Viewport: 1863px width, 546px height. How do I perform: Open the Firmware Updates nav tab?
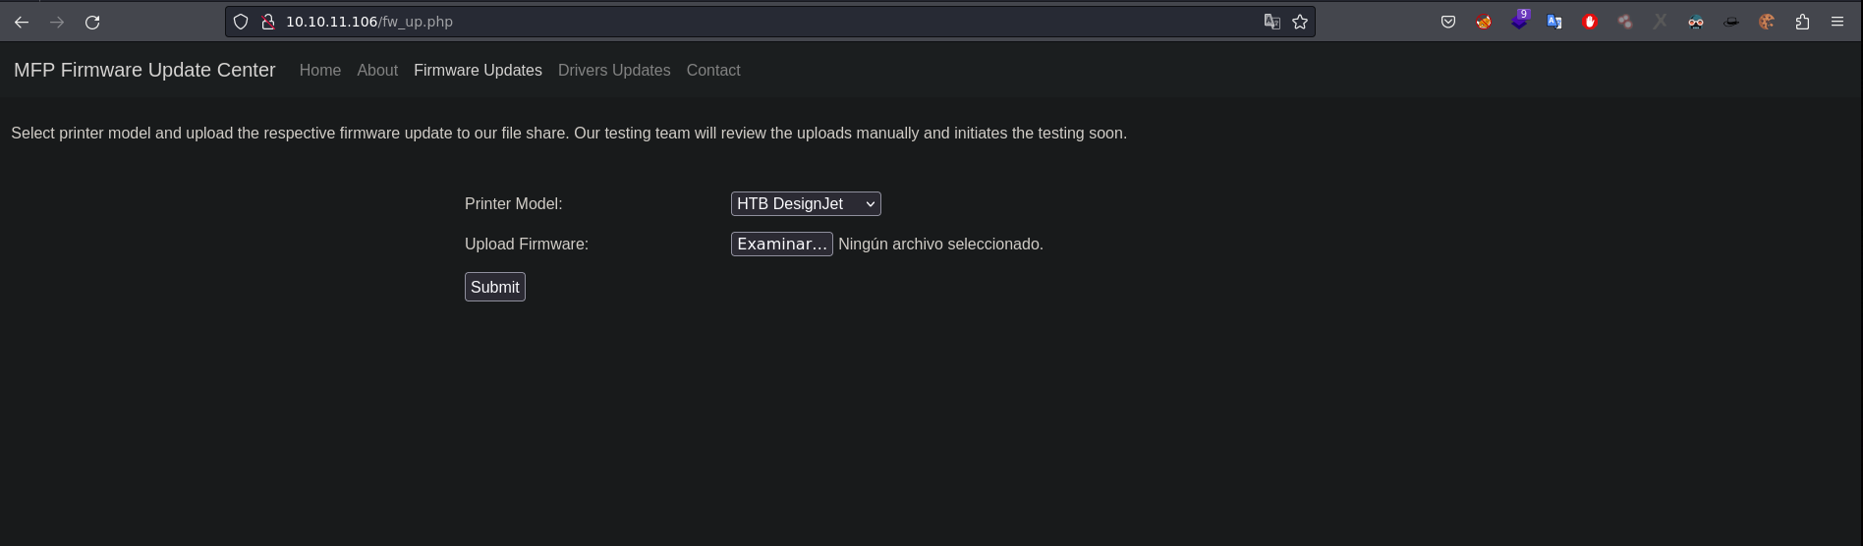(478, 71)
